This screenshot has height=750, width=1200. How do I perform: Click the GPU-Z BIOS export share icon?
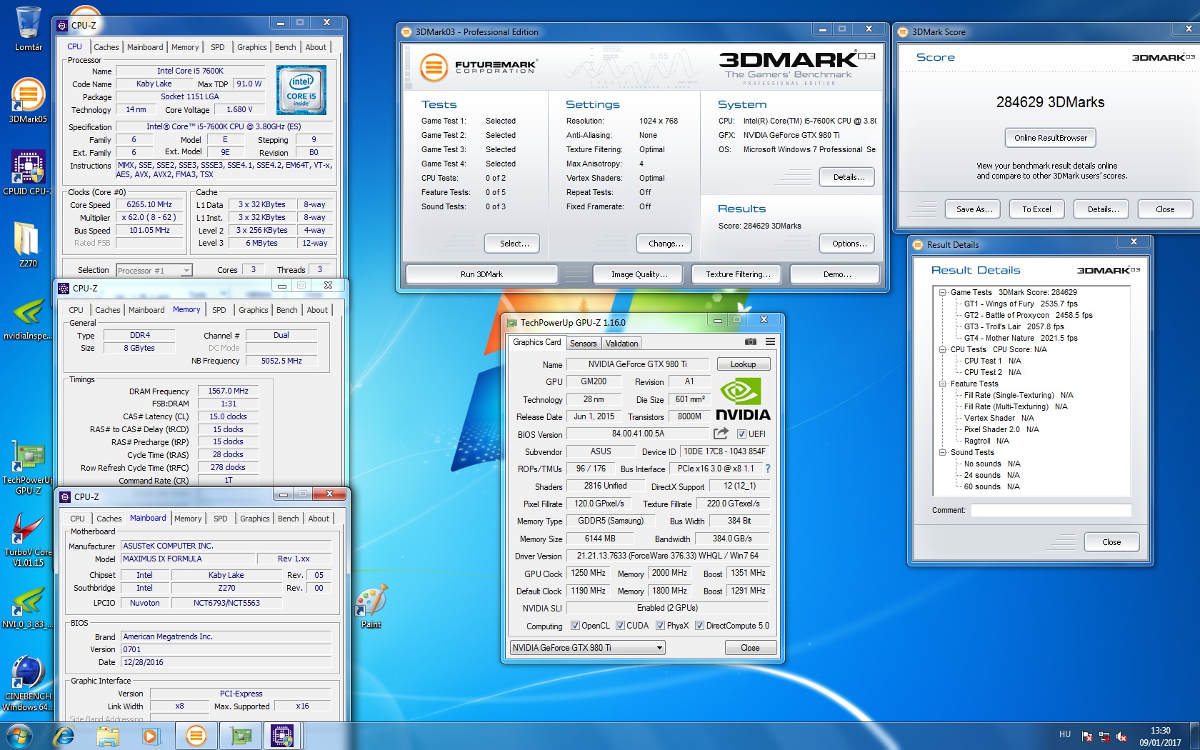(x=721, y=434)
